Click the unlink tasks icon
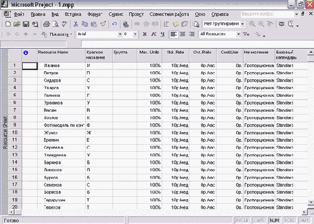Image resolution: width=314 pixels, height=224 pixels. click(146, 24)
